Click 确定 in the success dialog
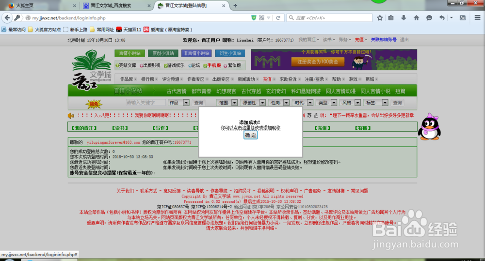This screenshot has width=485, height=261. pos(251,135)
